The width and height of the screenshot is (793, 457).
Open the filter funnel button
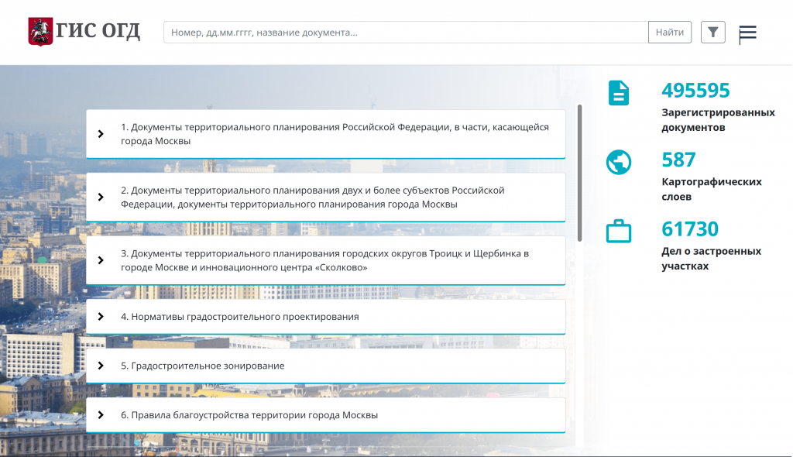tap(712, 33)
